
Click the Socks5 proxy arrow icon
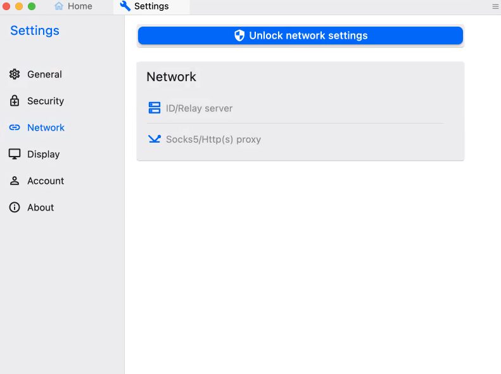tap(154, 139)
